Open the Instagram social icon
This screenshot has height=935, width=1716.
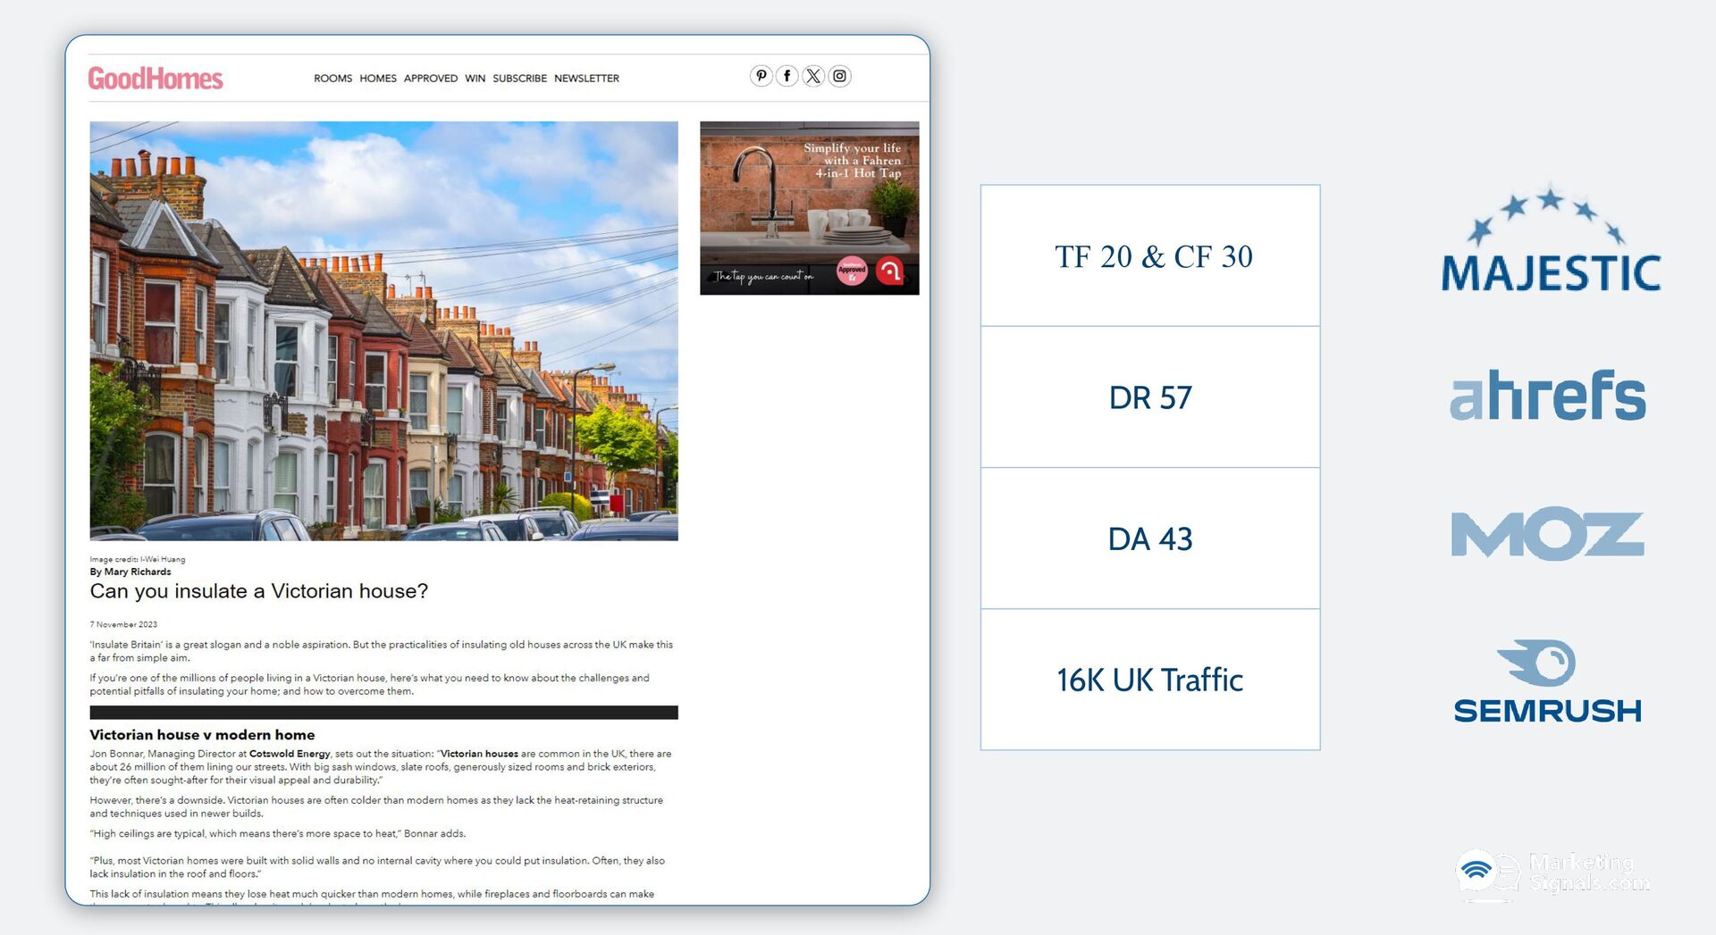point(839,76)
